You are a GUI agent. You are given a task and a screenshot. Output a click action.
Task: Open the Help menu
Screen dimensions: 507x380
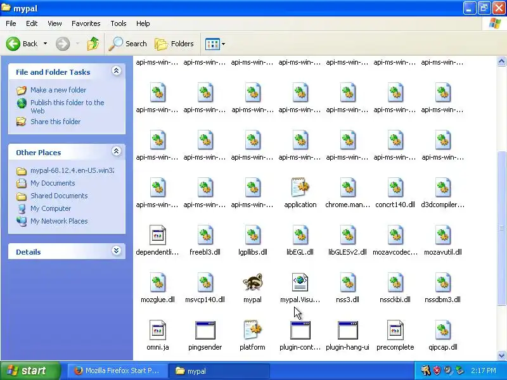[143, 23]
